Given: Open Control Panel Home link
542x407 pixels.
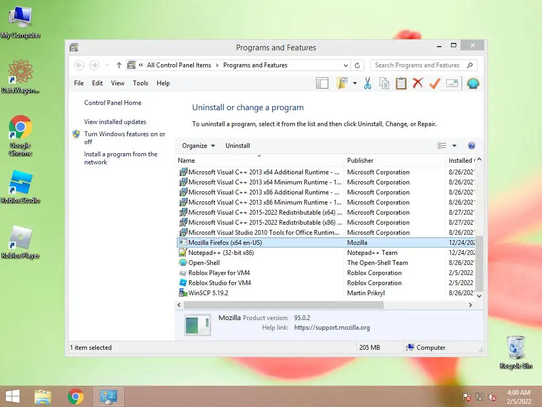Looking at the screenshot, I should pos(113,103).
